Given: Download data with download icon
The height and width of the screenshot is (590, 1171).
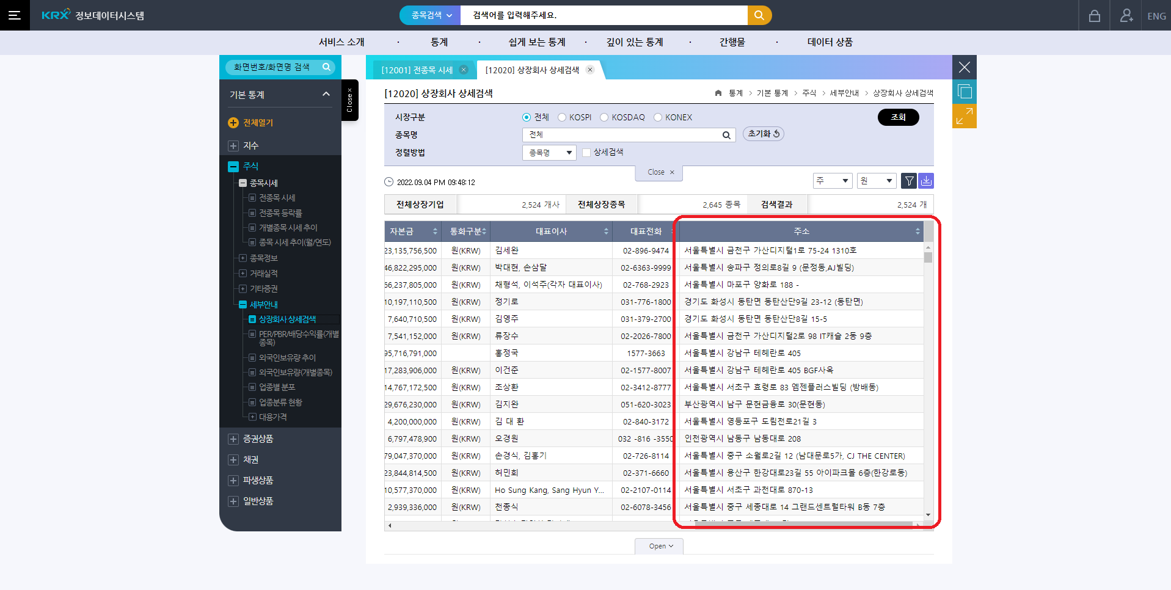Looking at the screenshot, I should coord(926,181).
